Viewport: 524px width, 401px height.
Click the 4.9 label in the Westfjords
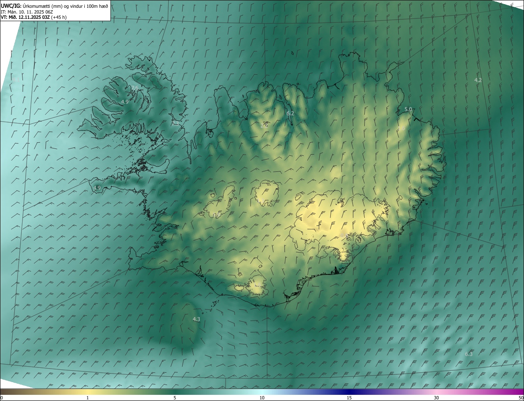pos(125,102)
